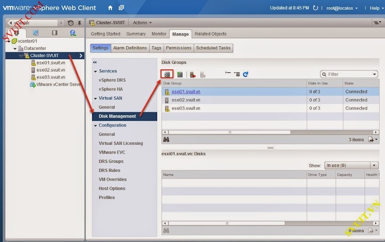Open vSphere HA settings
385x242 pixels.
point(111,89)
